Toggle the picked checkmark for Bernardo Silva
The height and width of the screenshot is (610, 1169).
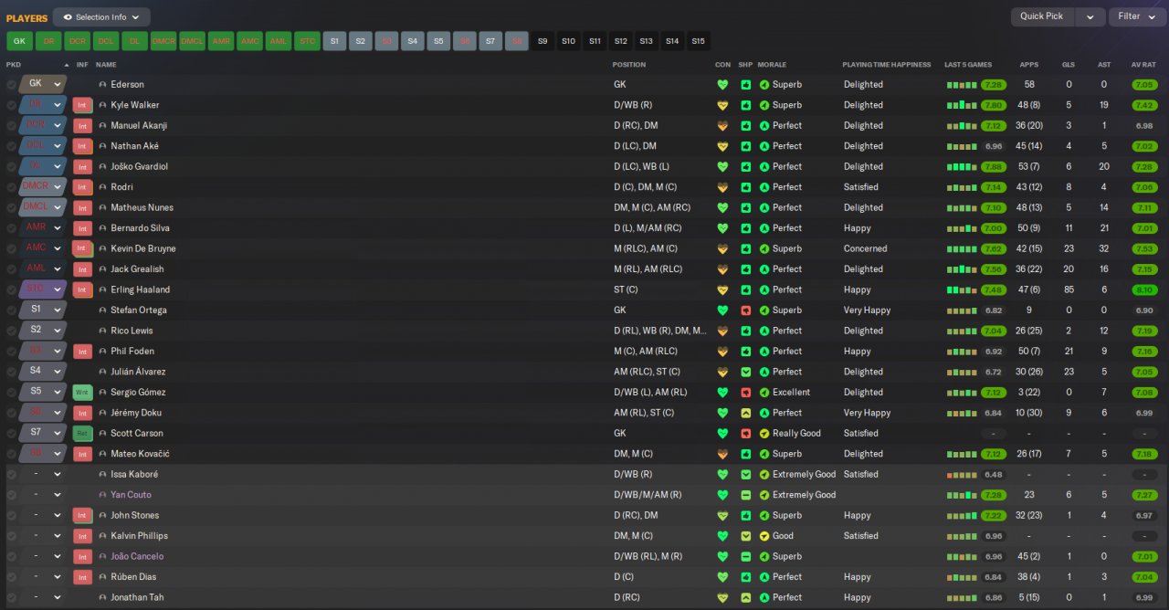pyautogui.click(x=11, y=228)
